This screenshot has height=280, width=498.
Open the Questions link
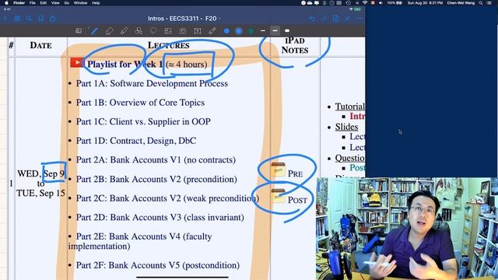coord(349,158)
